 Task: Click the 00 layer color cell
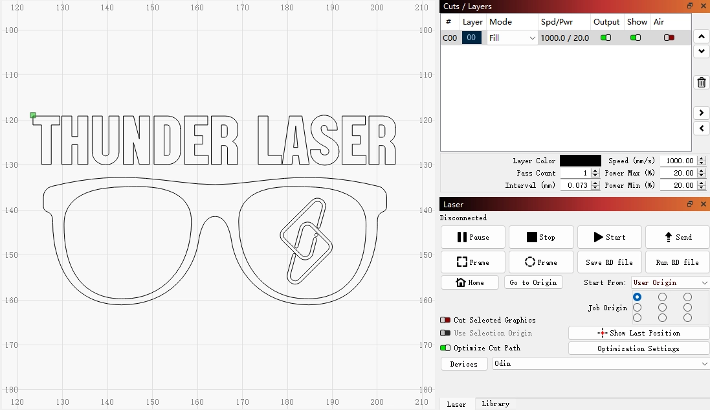pyautogui.click(x=471, y=38)
